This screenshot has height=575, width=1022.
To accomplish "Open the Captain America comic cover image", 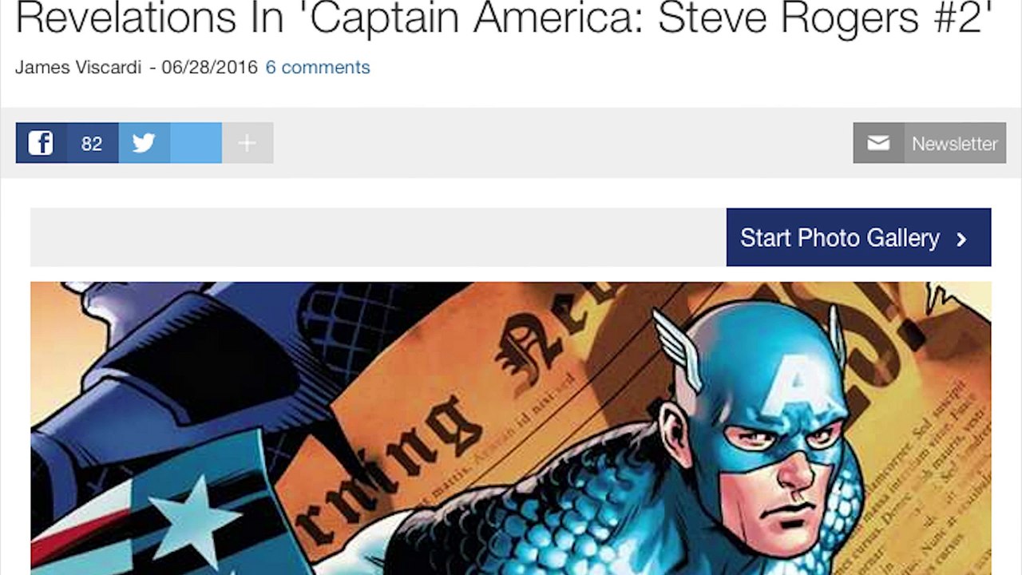I will tap(511, 428).
